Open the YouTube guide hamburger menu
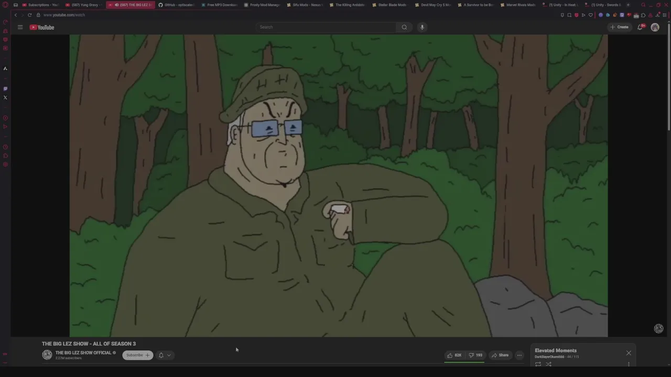Screen dimensions: 671x377 click(20, 27)
